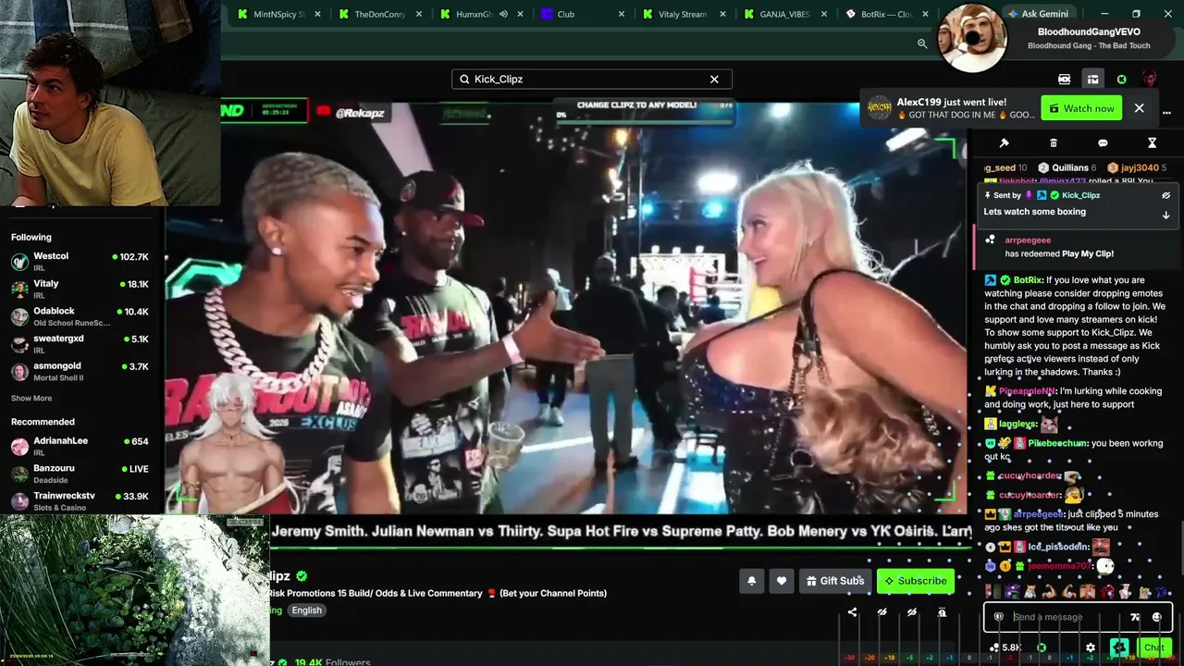Switch to the HumxnGh browser tab
Viewport: 1184px width, 666px height.
click(x=481, y=14)
